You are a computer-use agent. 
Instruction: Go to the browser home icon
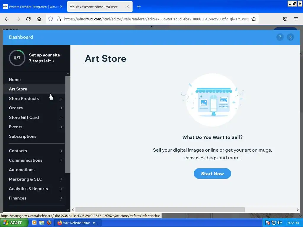click(x=39, y=19)
